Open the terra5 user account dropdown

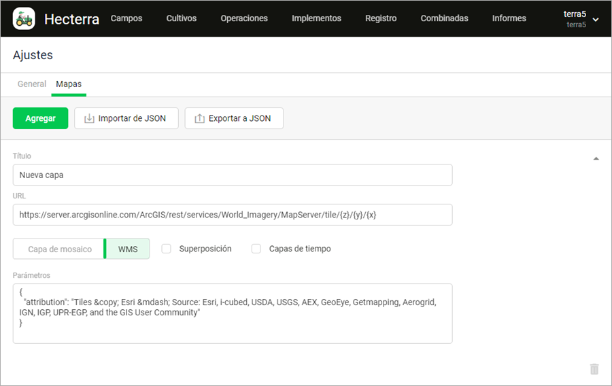581,19
